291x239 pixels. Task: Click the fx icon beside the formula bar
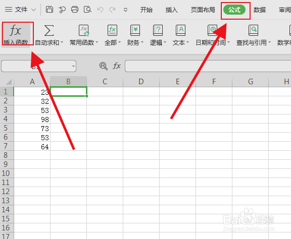click(117, 66)
